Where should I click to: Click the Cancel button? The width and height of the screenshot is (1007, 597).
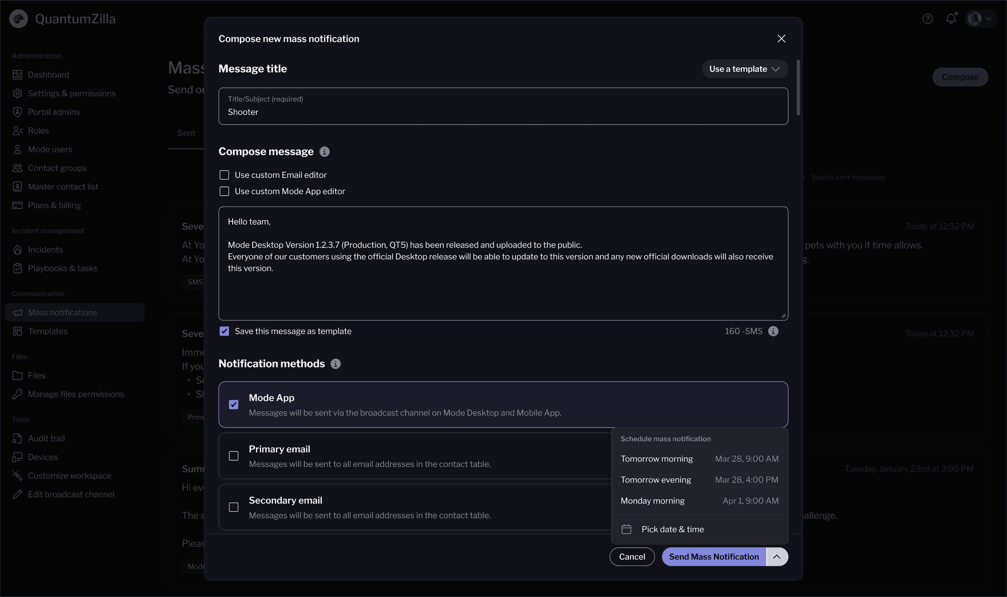click(x=632, y=557)
